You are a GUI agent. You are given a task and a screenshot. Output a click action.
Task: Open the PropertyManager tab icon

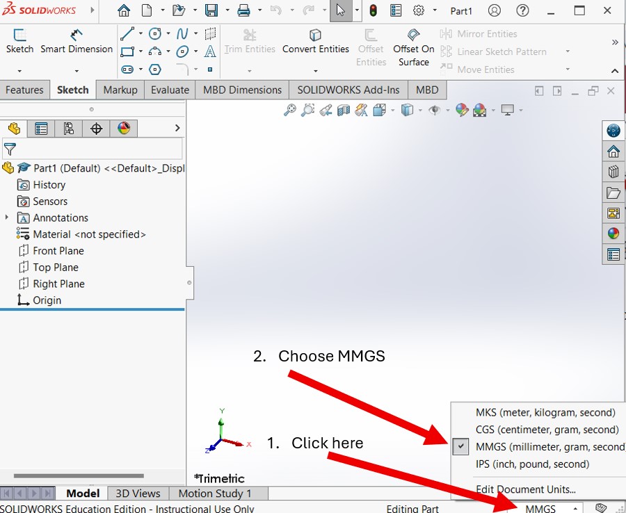(41, 129)
